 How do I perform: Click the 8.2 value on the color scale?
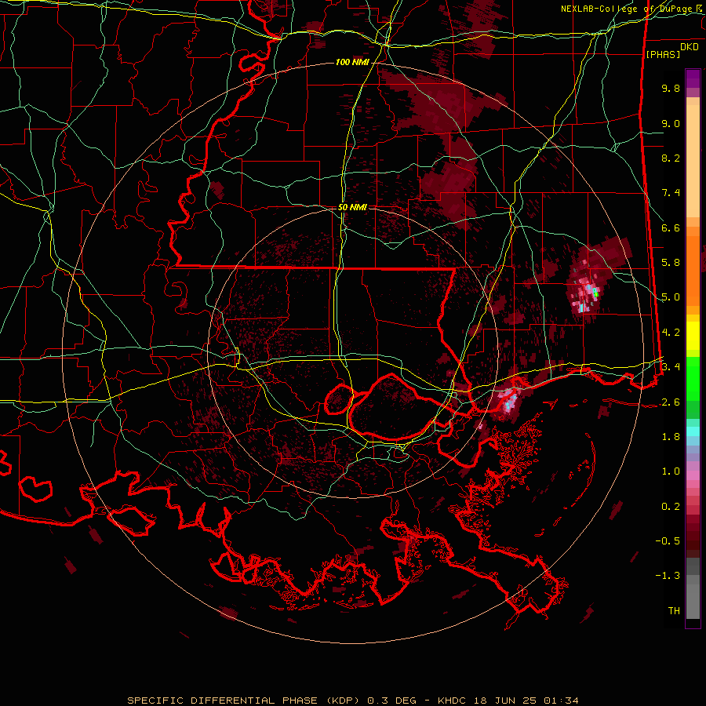(x=671, y=158)
